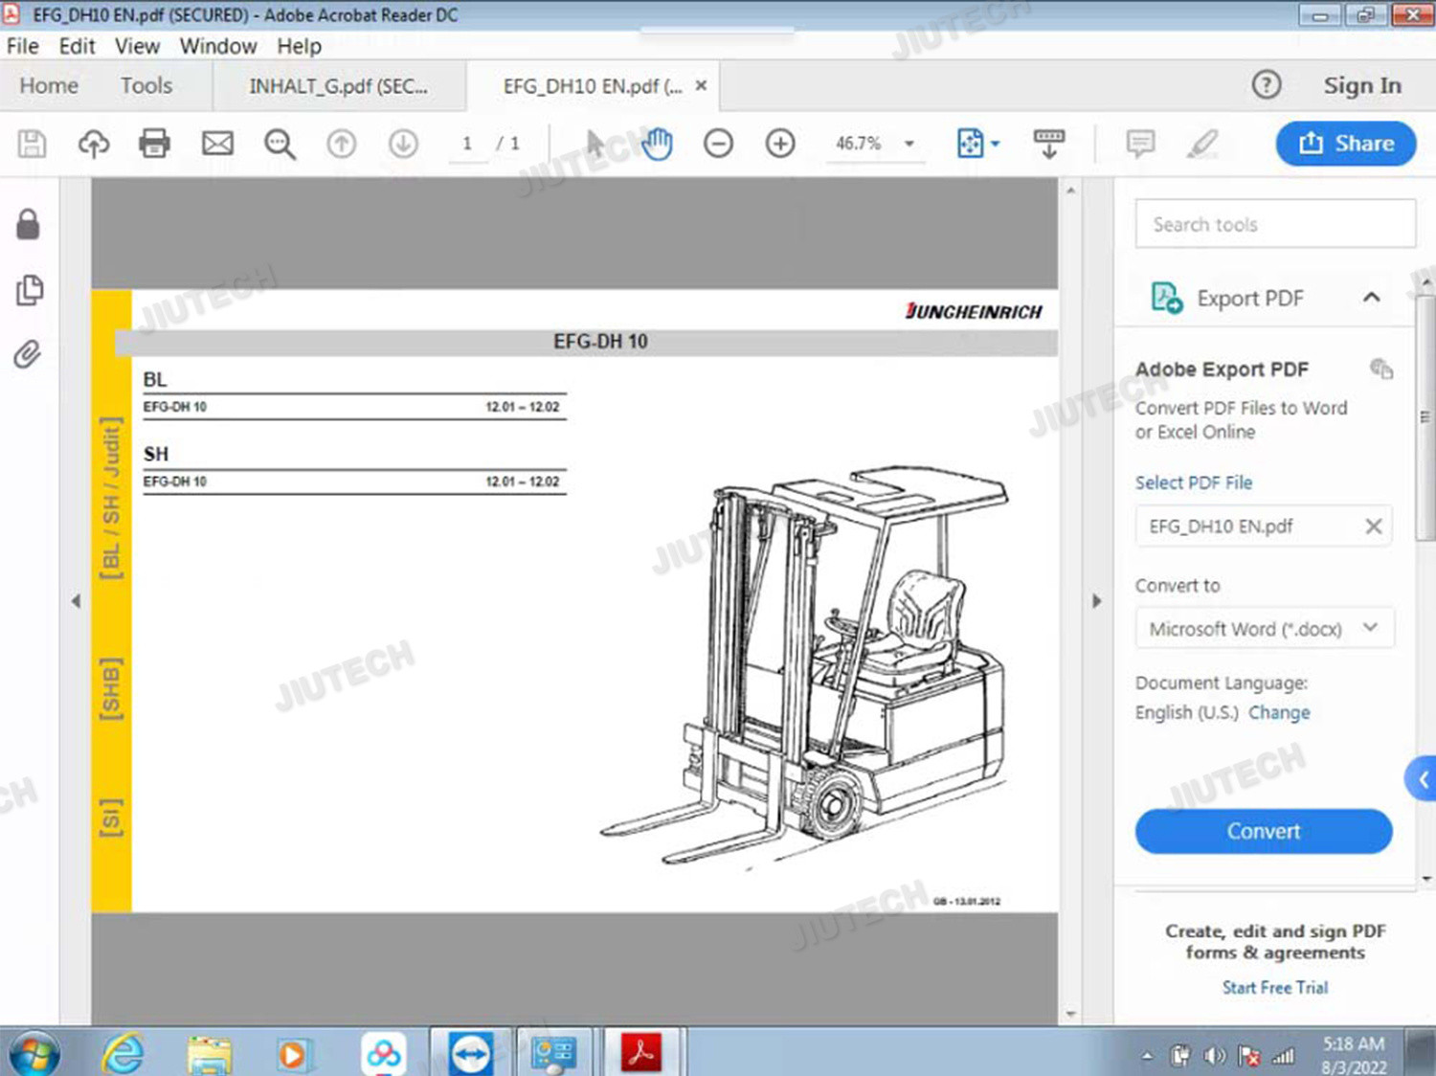Open the attachments paperclip panel

tap(28, 355)
